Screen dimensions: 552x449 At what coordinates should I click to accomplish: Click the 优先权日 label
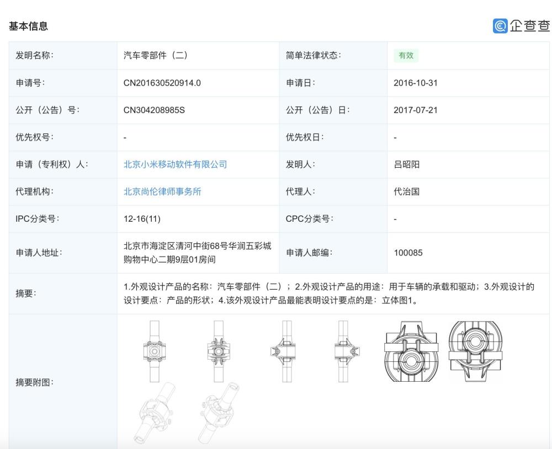(x=305, y=137)
